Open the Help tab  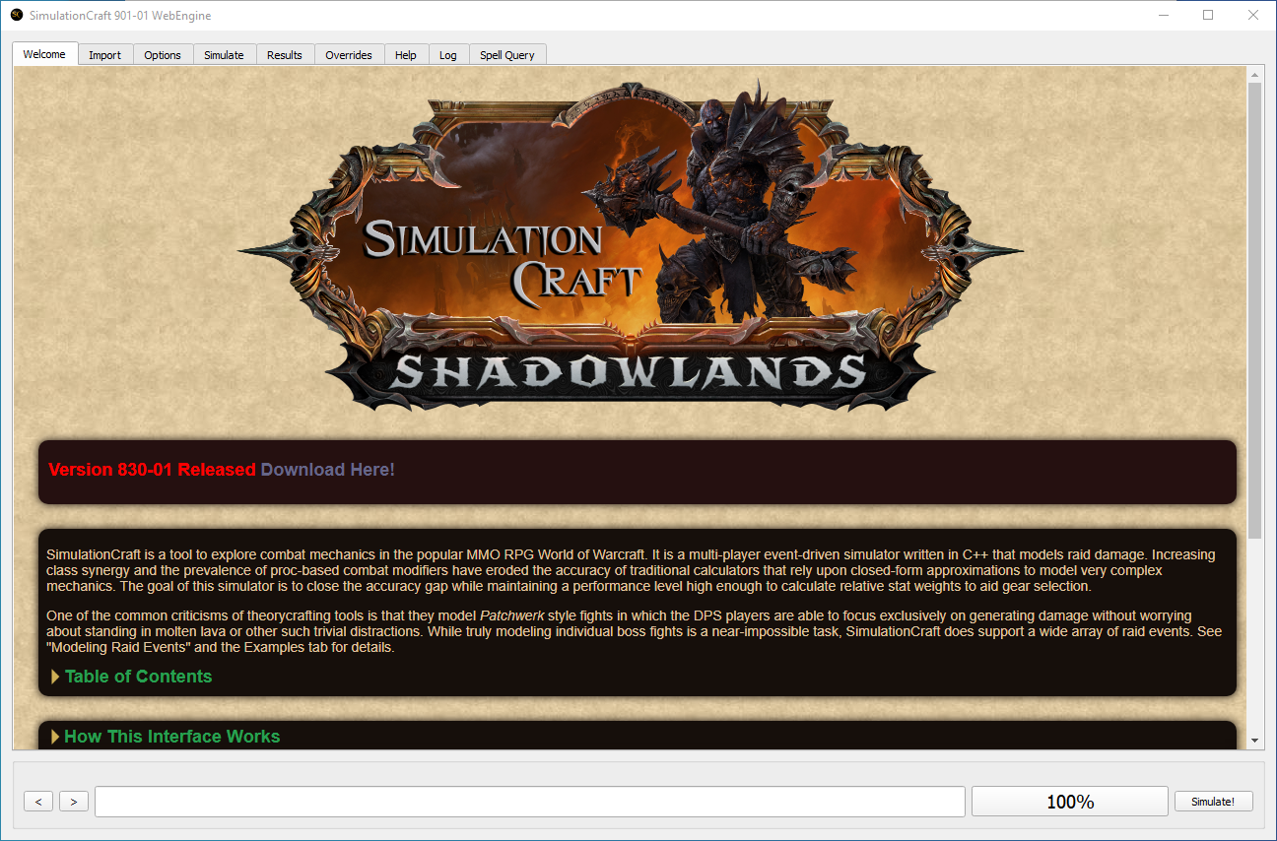pos(406,55)
